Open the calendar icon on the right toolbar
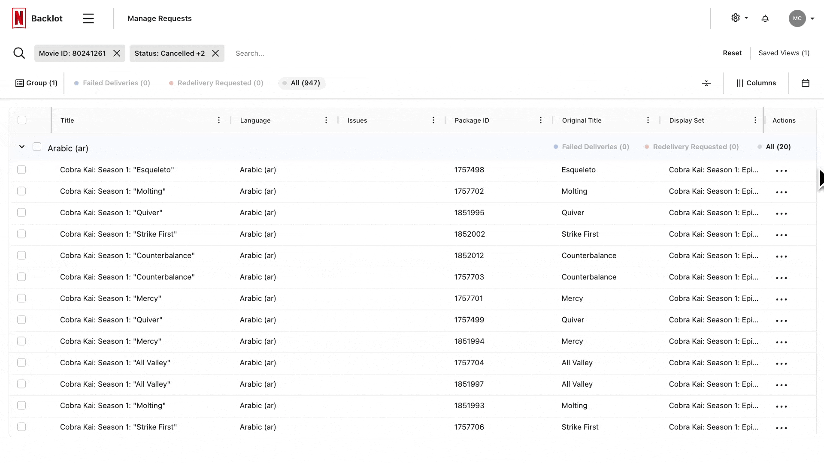The image size is (824, 463). (806, 83)
